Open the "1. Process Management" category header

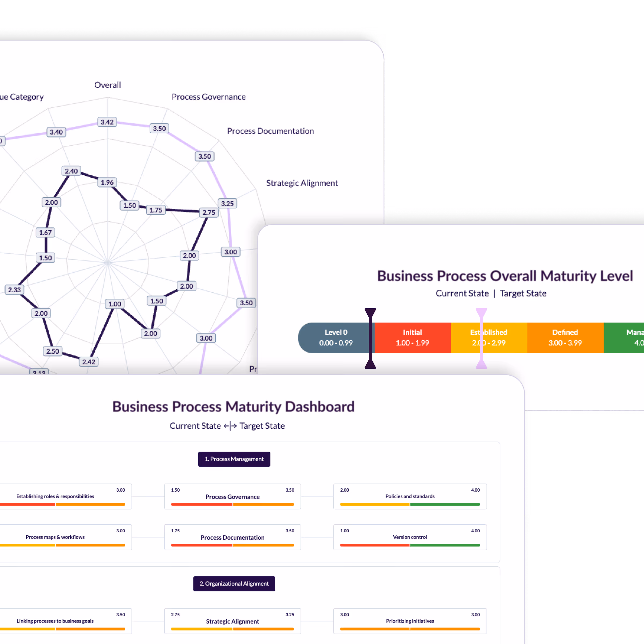pyautogui.click(x=234, y=459)
